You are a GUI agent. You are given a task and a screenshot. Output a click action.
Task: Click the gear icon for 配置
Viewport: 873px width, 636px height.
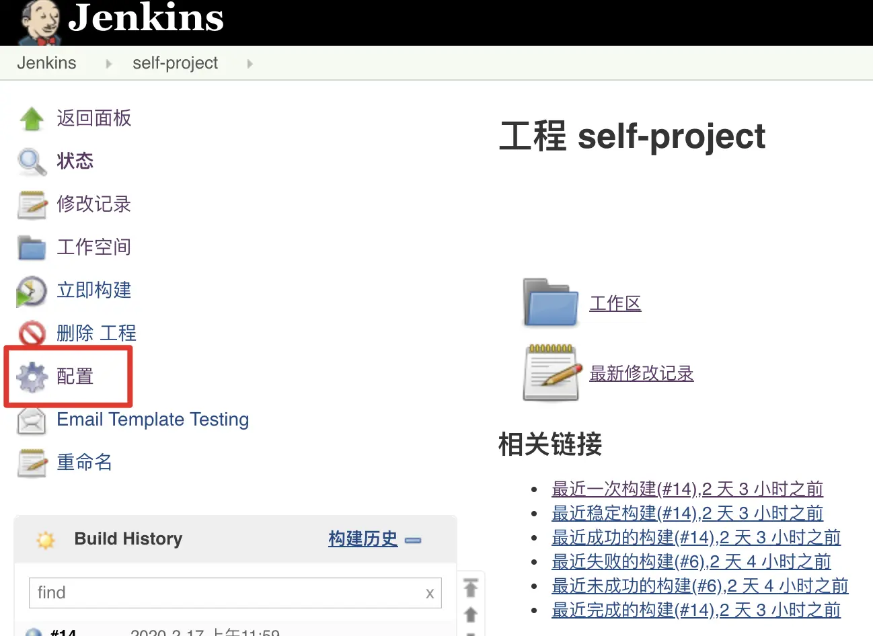point(32,376)
